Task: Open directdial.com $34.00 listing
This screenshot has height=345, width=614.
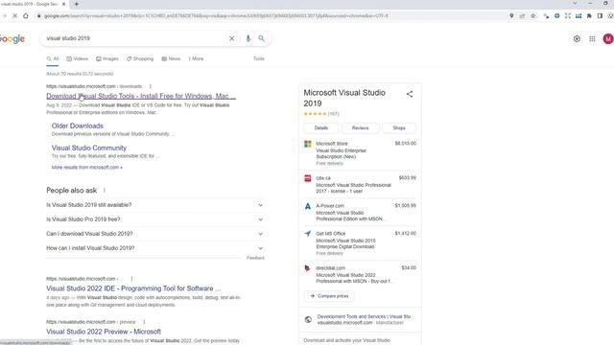Action: tap(360, 275)
